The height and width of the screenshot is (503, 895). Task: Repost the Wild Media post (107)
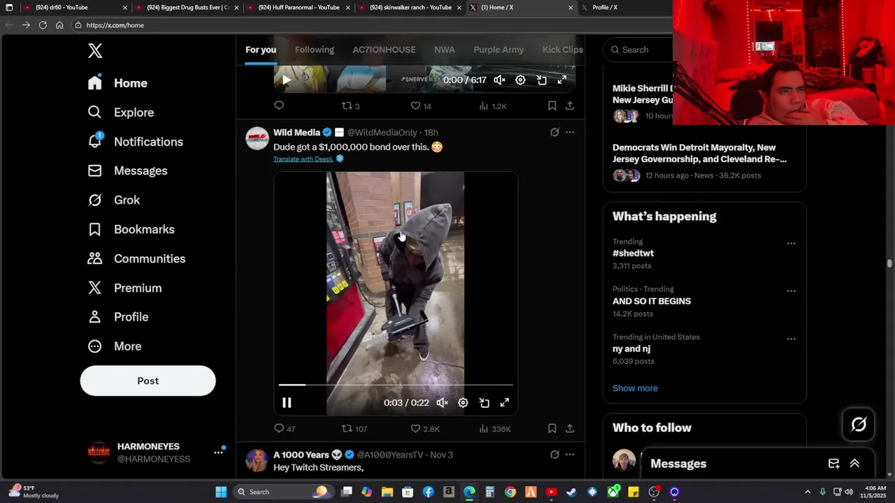click(x=355, y=428)
